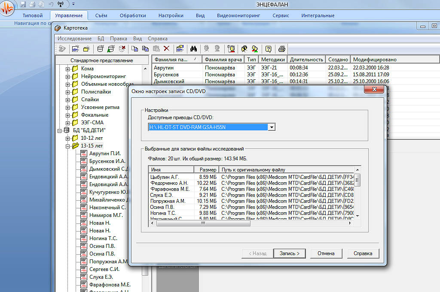Image resolution: width=440 pixels, height=292 pixels.
Task: Click the file list horizontal scrollbar thumb
Action: click(203, 223)
